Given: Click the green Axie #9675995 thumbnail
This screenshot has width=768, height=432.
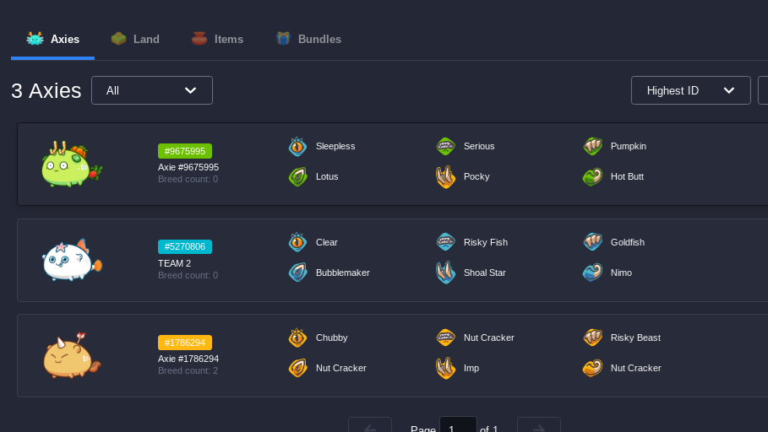Looking at the screenshot, I should (x=72, y=164).
